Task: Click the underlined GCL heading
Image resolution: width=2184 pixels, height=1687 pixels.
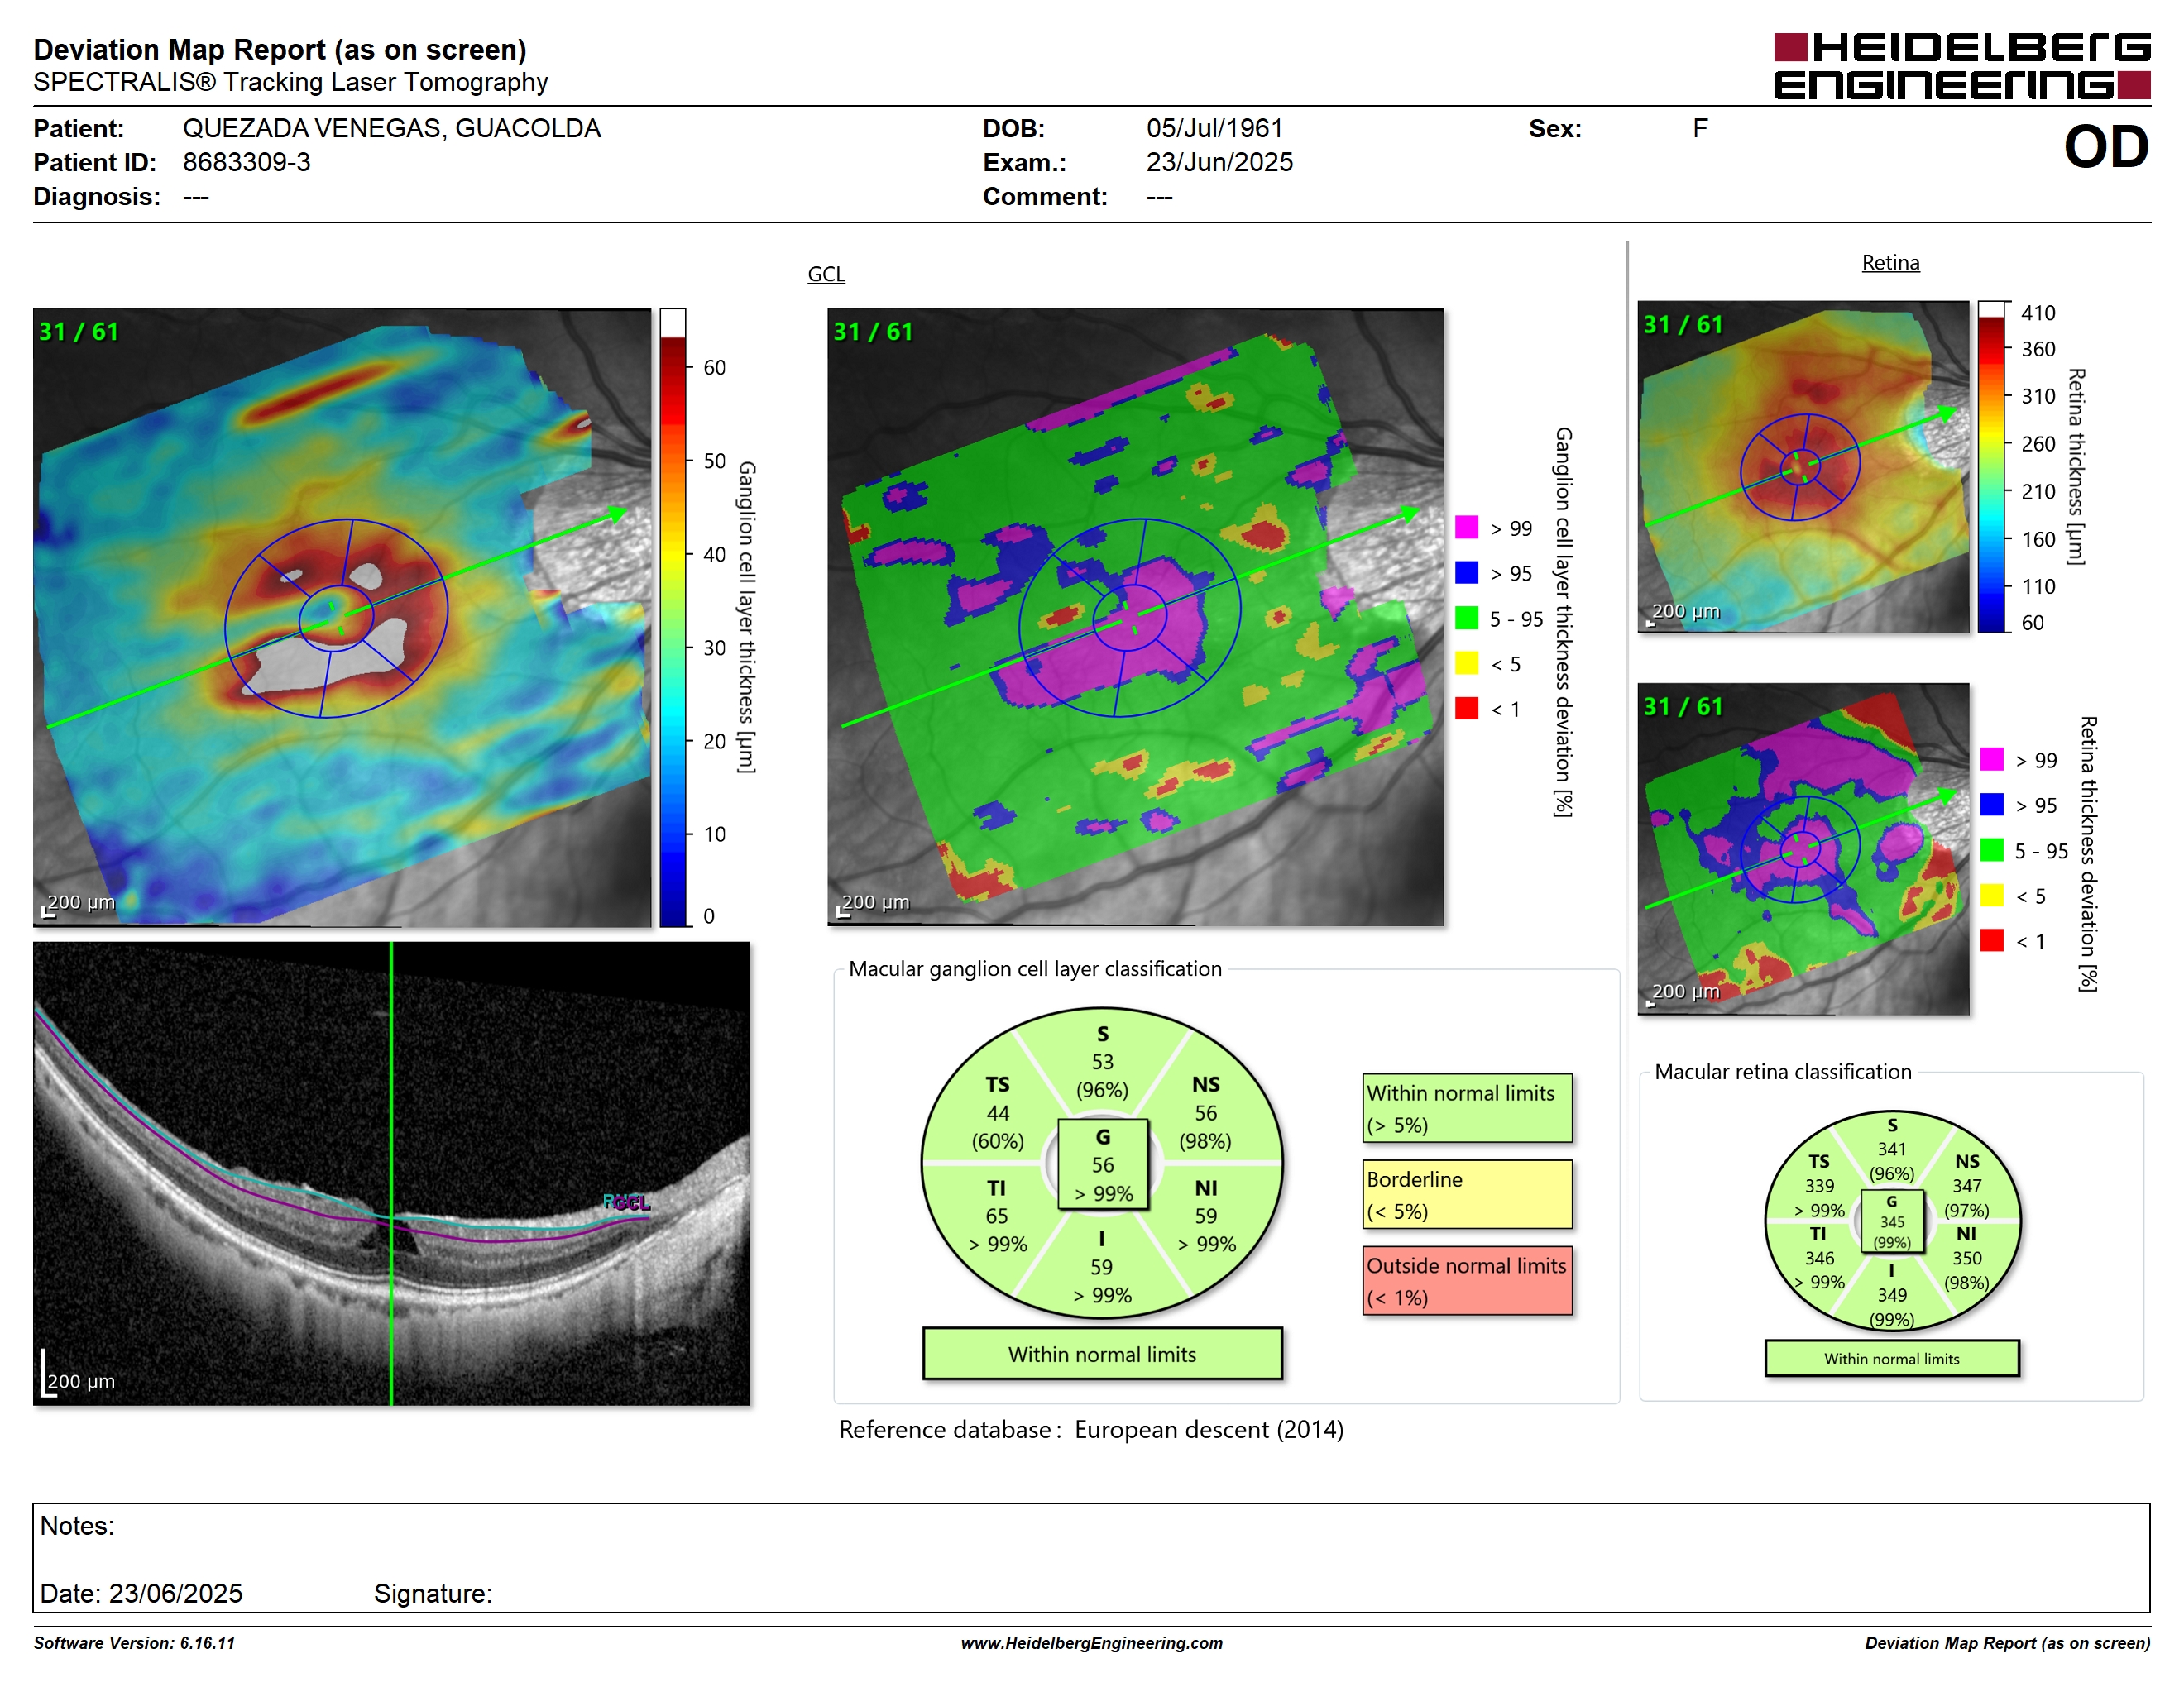Action: pyautogui.click(x=826, y=274)
